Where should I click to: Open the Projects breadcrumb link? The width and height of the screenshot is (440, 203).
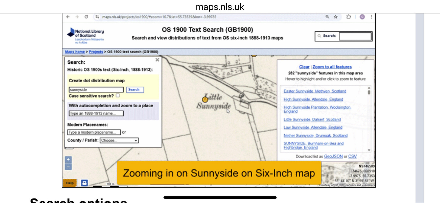pyautogui.click(x=96, y=52)
